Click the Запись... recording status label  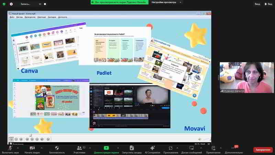pyautogui.click(x=25, y=4)
